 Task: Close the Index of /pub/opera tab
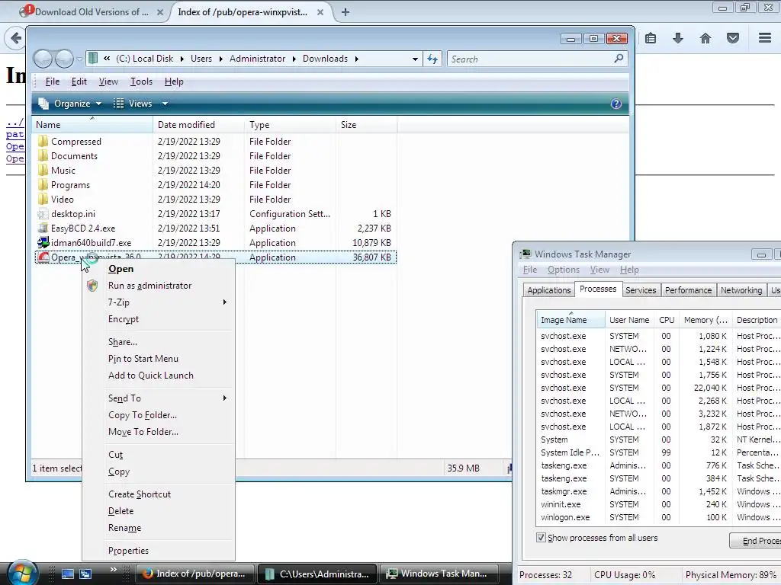coord(320,12)
